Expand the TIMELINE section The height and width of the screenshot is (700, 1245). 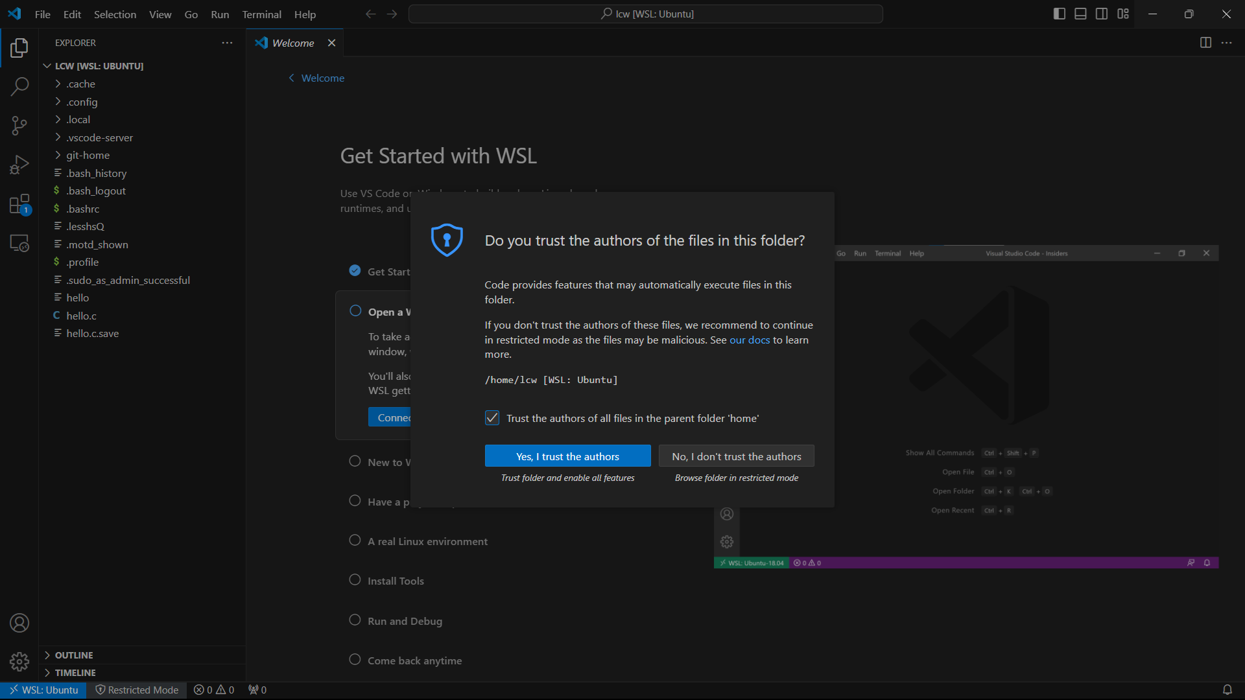(75, 673)
